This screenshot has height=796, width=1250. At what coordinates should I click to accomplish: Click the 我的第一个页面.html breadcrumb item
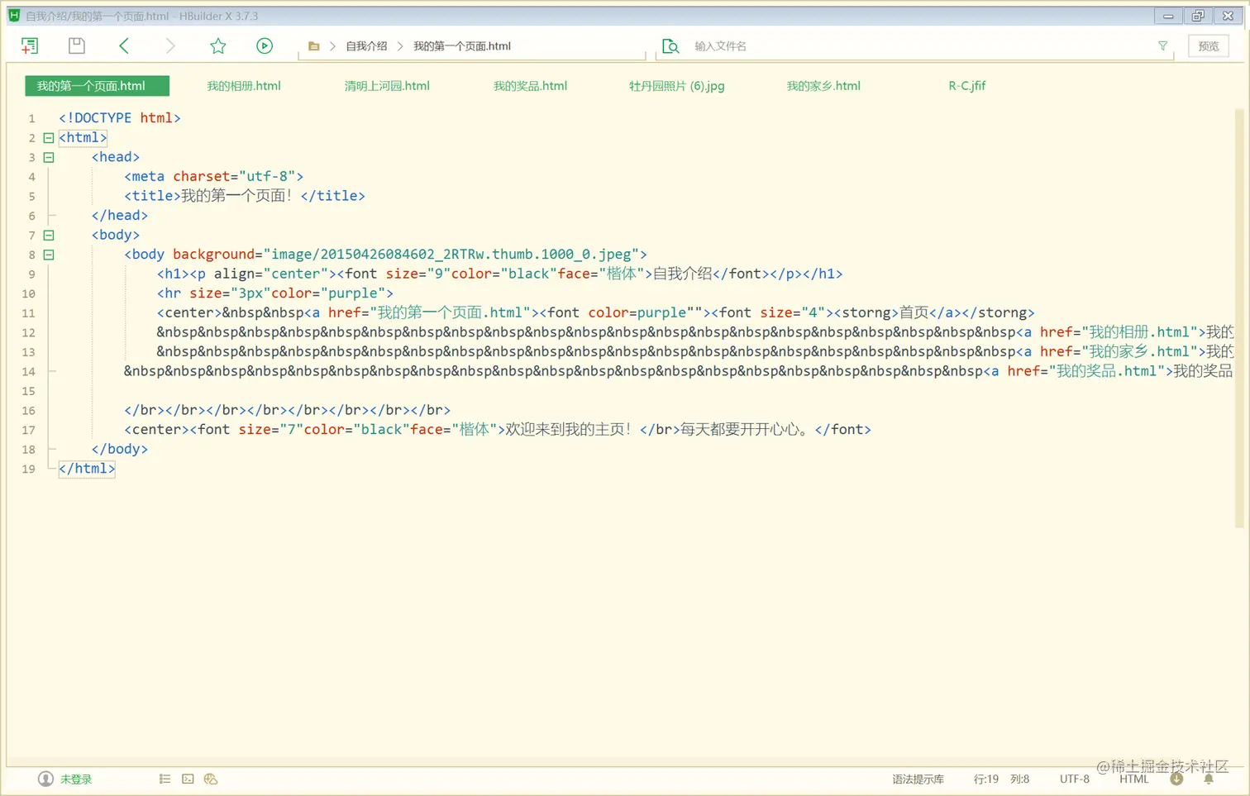[462, 46]
